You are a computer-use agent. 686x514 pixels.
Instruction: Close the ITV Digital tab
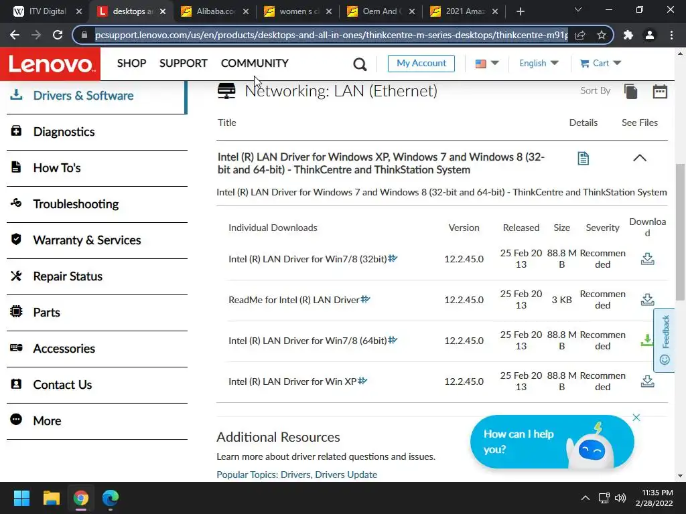click(79, 11)
